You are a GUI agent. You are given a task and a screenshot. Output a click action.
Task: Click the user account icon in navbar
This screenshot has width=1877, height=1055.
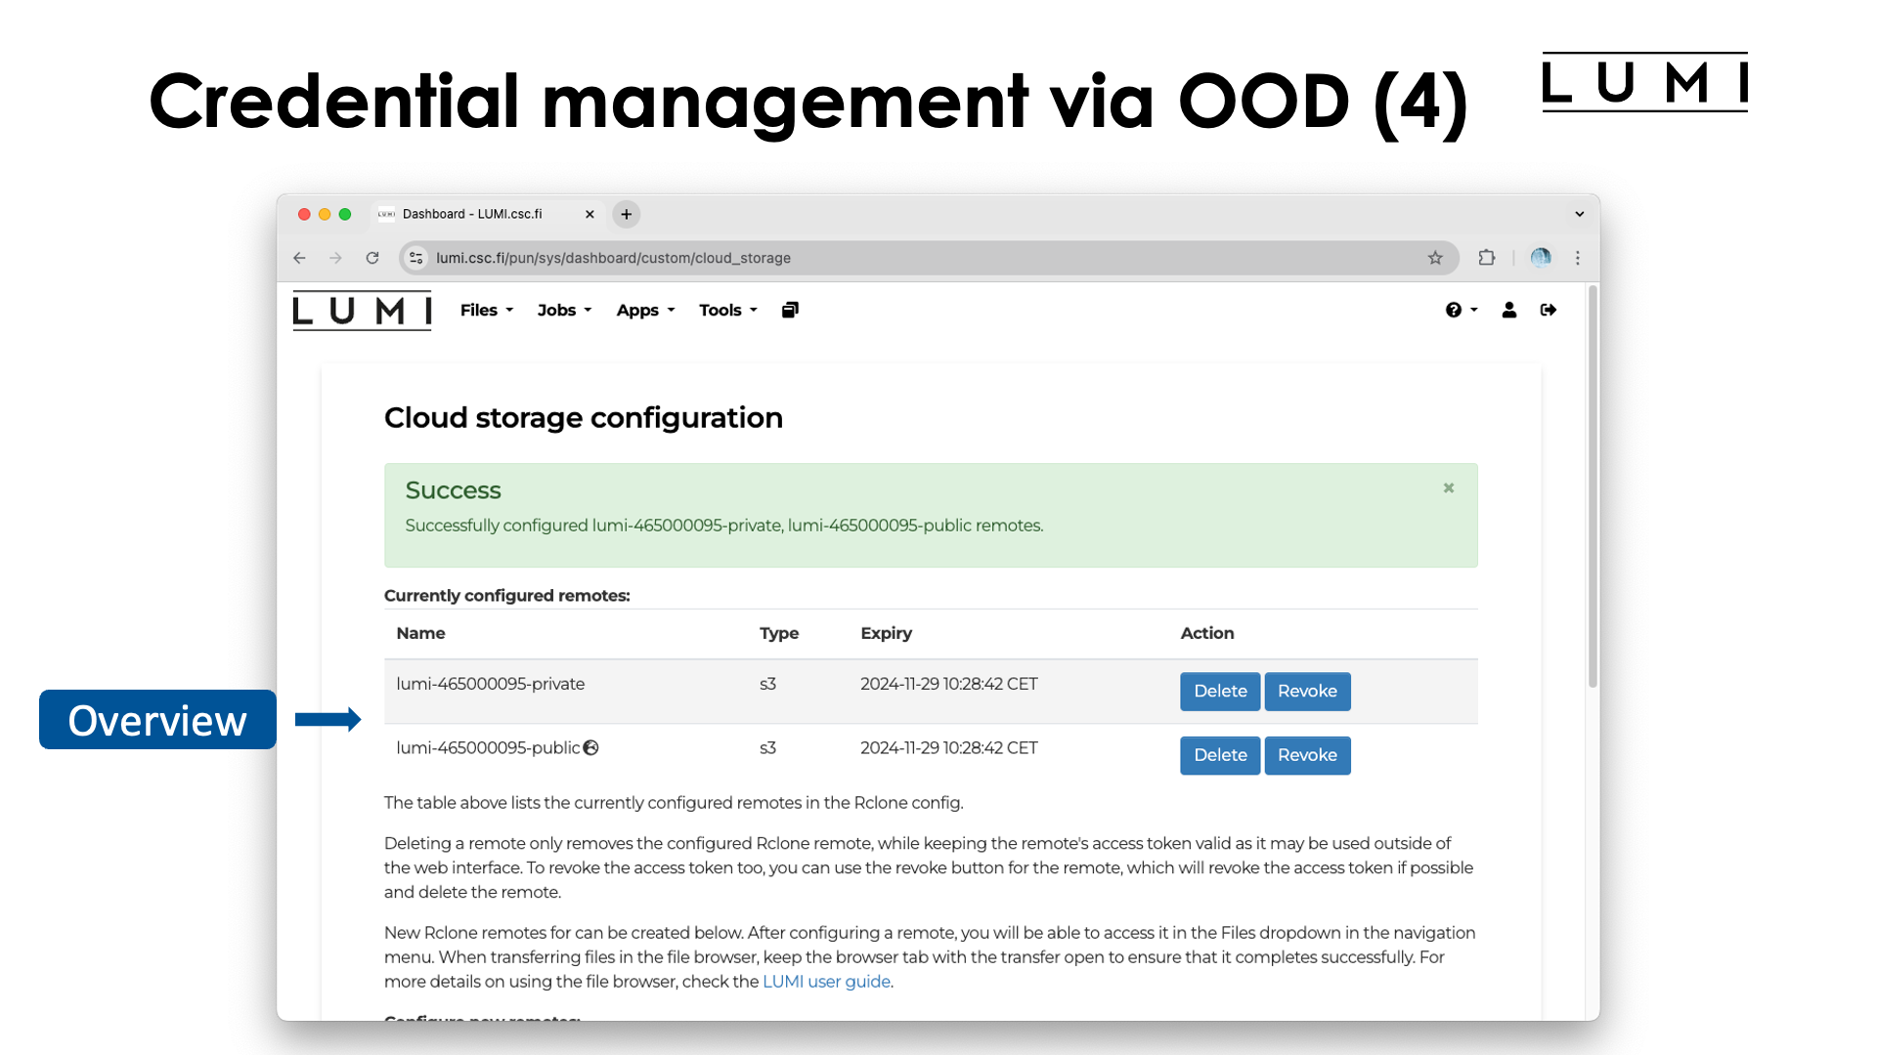click(x=1509, y=310)
